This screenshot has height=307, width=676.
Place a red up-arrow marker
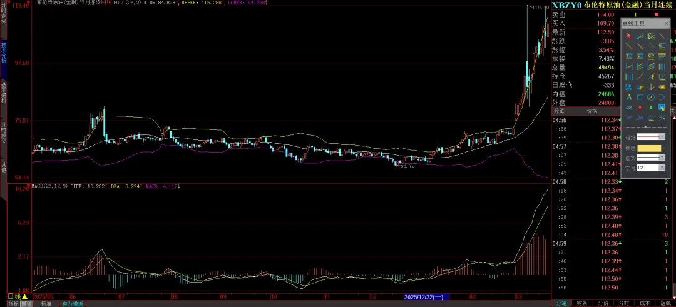click(x=640, y=108)
